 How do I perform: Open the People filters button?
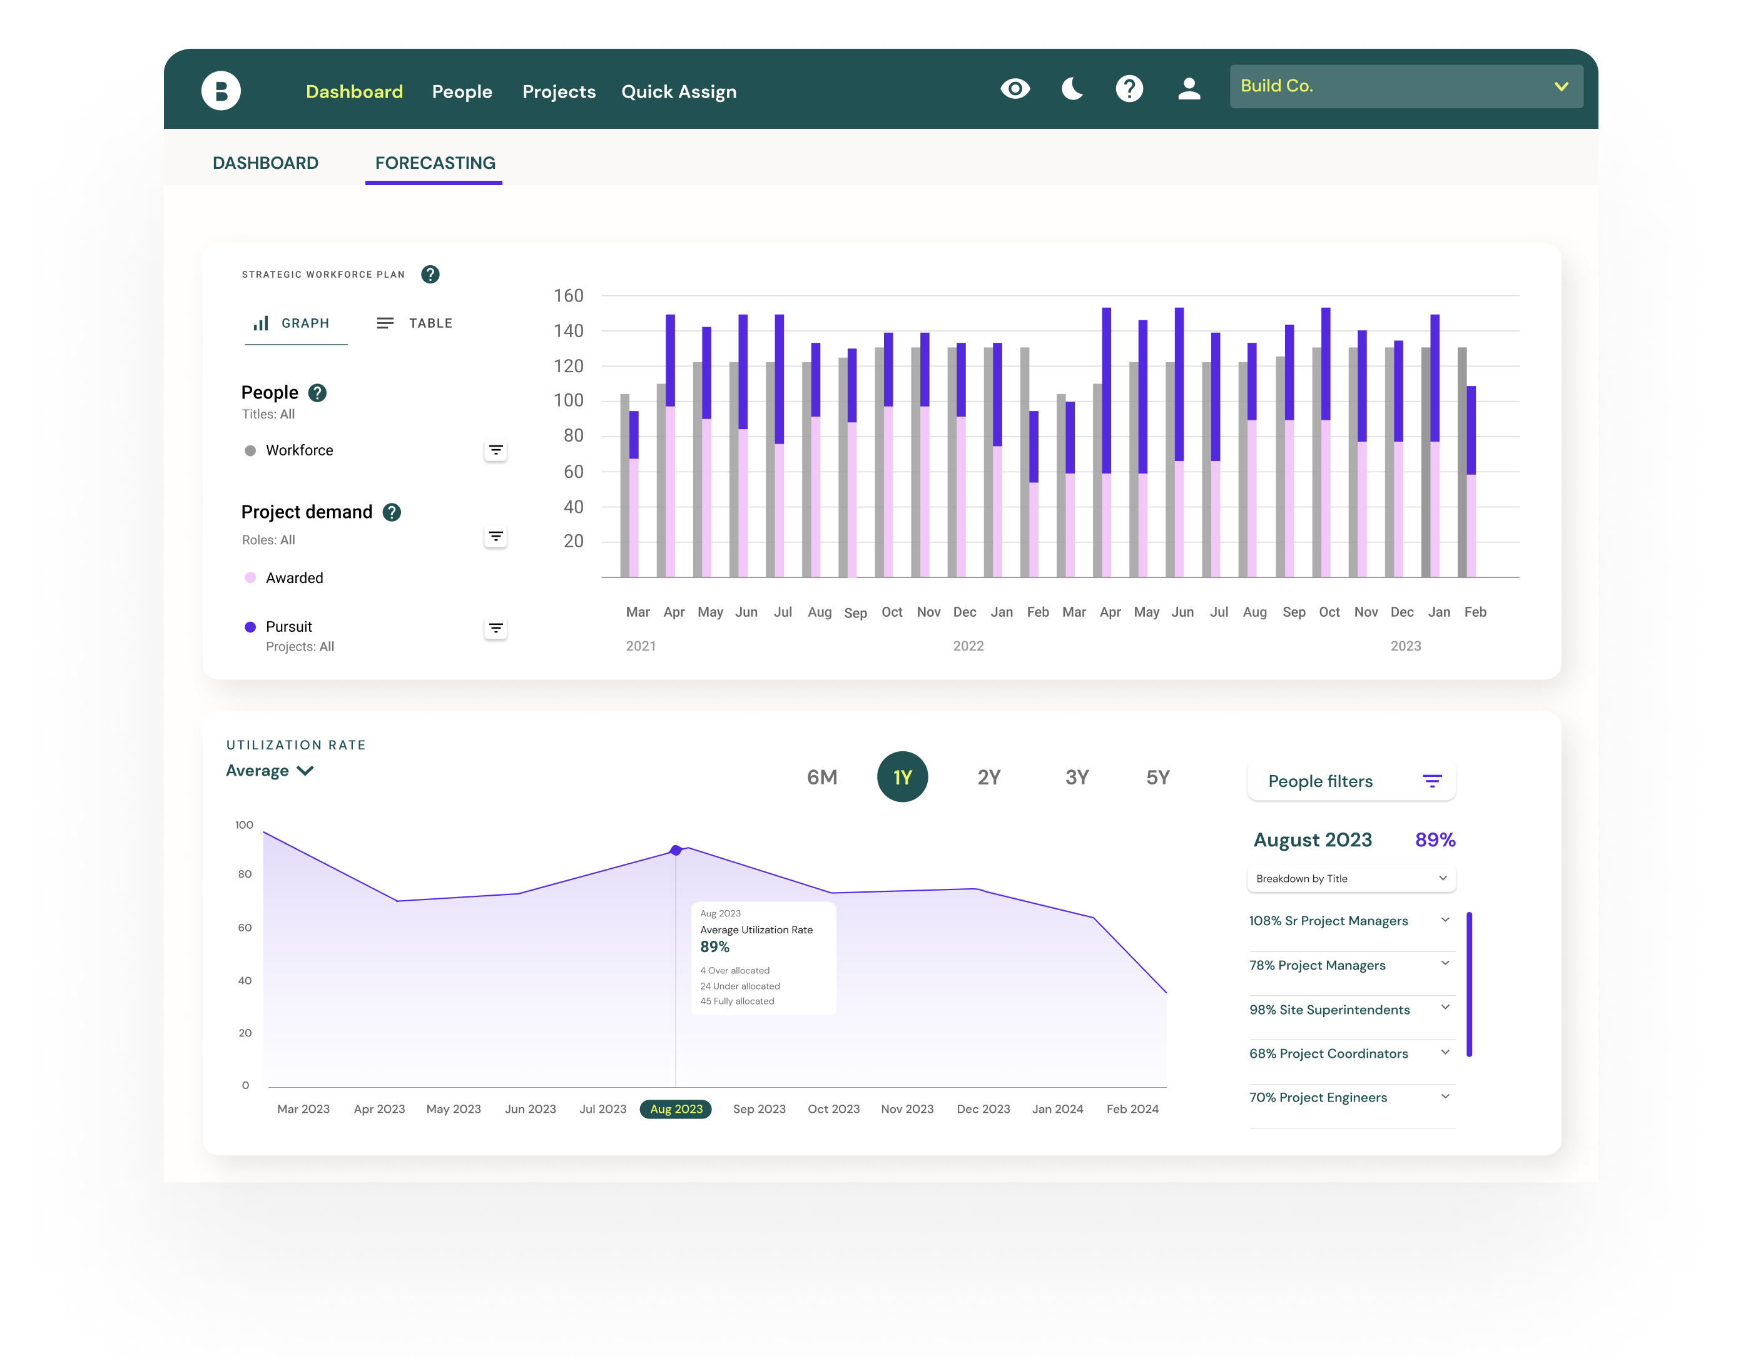1351,781
